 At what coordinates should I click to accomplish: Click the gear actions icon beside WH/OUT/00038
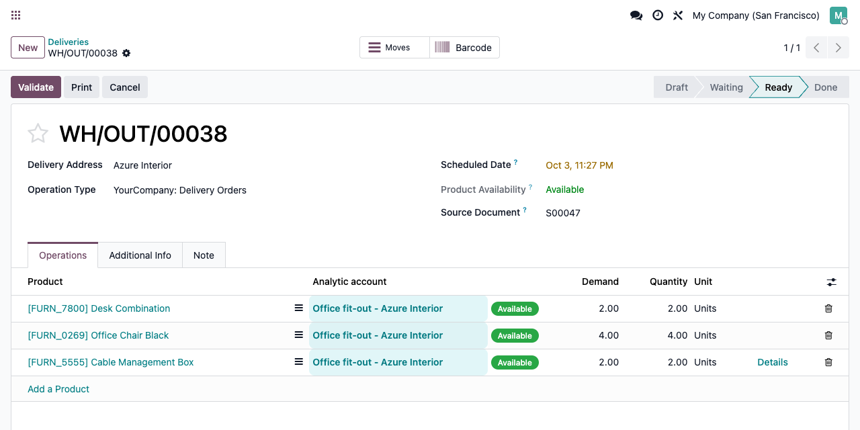pyautogui.click(x=126, y=53)
